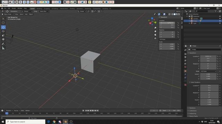Jump to the timeline start button
Image resolution: width=222 pixels, height=124 pixels.
tap(86, 111)
